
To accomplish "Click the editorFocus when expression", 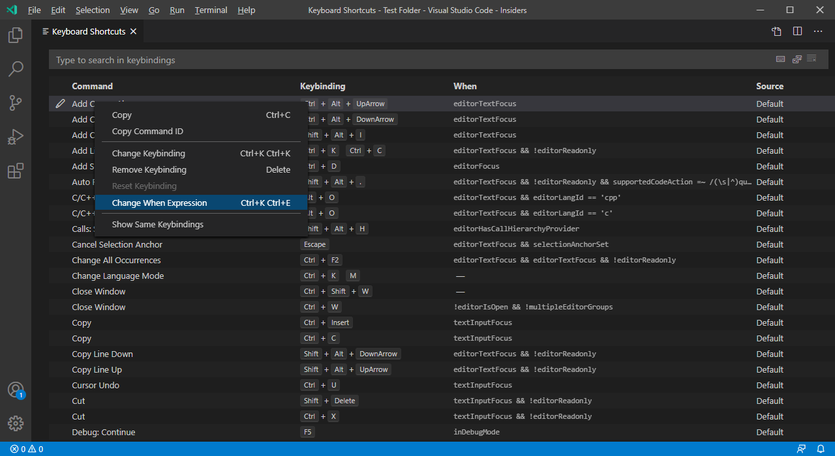I will [477, 166].
